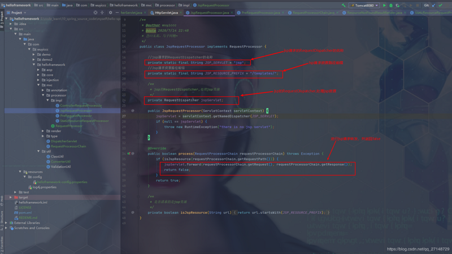Select JspRequestProcessor file in project tree

tap(74, 111)
